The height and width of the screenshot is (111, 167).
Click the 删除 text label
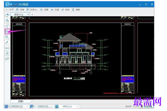78,10
